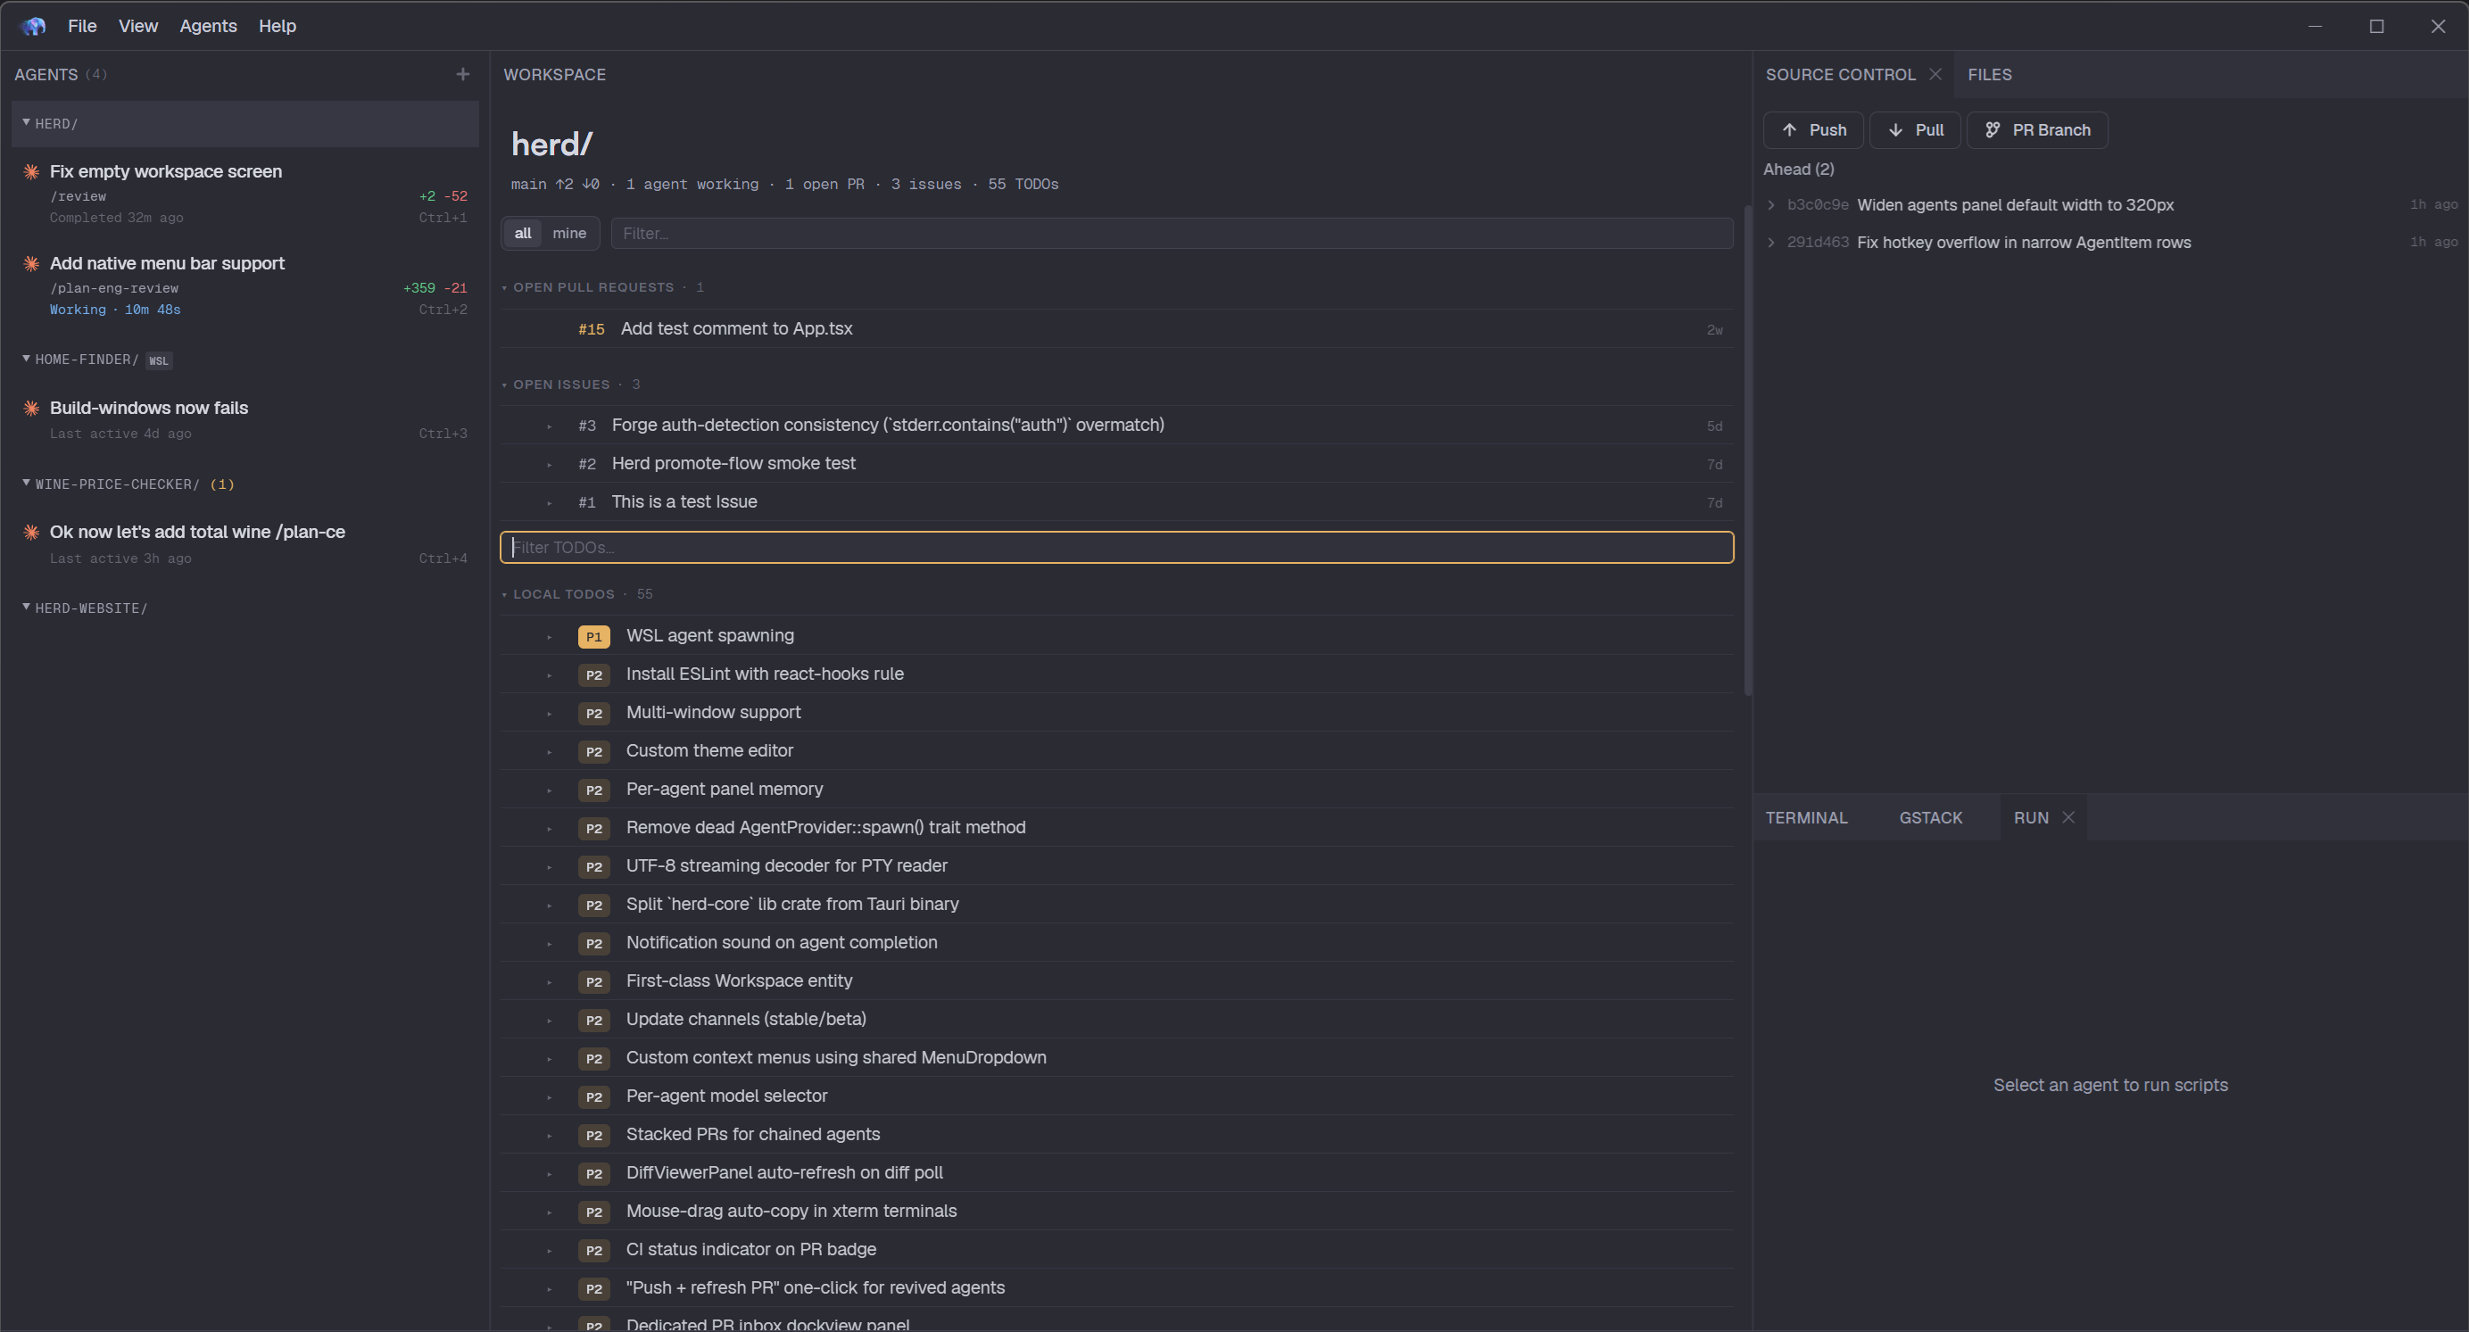Collapse the Open Pull Requests section
The width and height of the screenshot is (2469, 1332).
point(504,287)
